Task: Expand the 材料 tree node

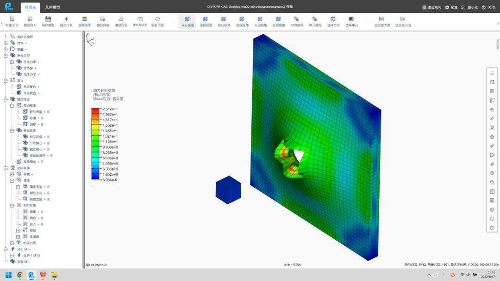Action: 6,43
